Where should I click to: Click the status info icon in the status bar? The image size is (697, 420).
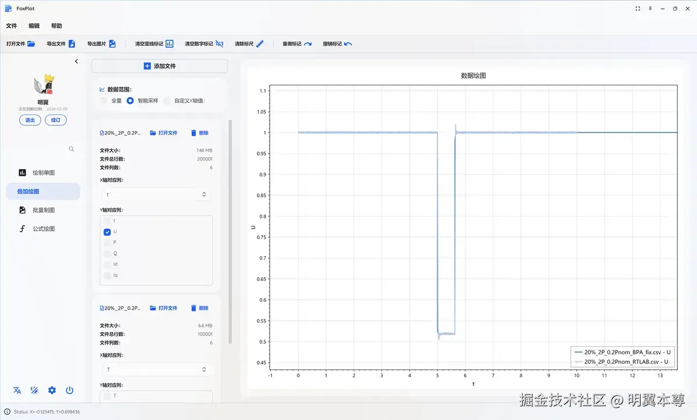(x=7, y=412)
